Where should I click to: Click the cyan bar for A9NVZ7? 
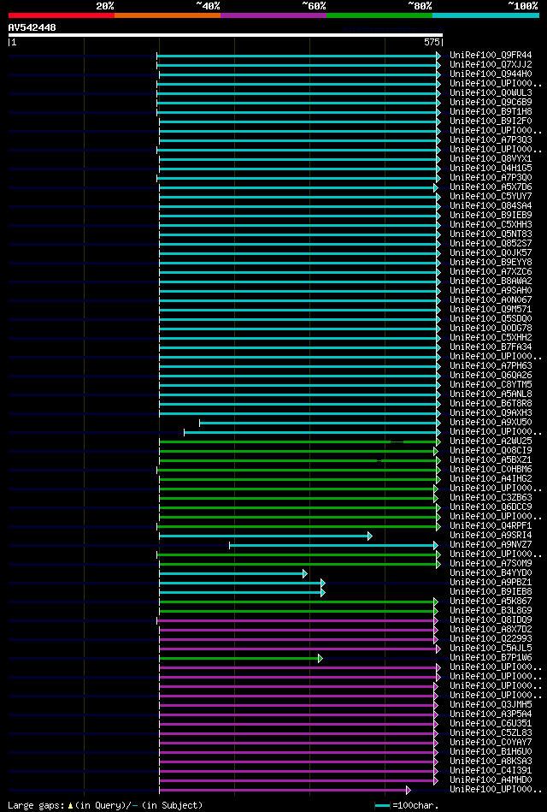[334, 545]
